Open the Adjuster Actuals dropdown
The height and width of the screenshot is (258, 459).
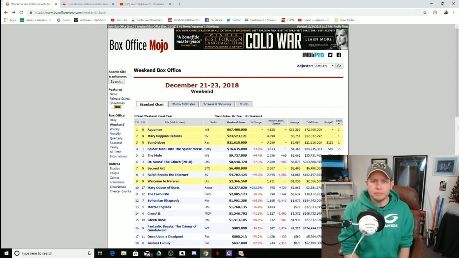click(324, 66)
